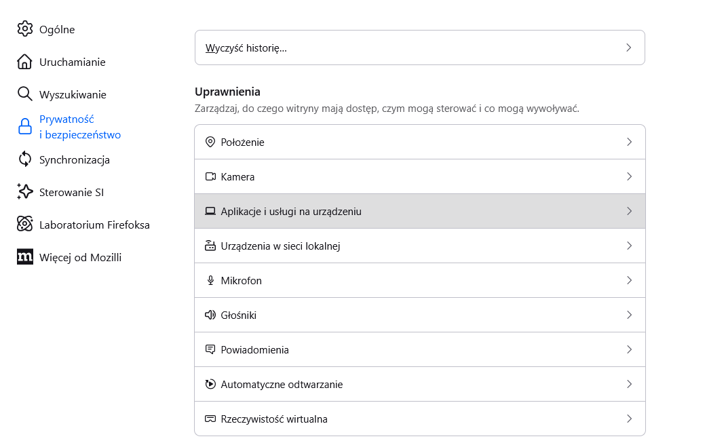Click the magnifier icon for Wyszukiwanie
The width and height of the screenshot is (707, 443).
[x=25, y=94]
